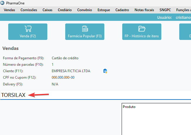The height and width of the screenshot is (135, 191).
Task: Click the 'Número de parcelas (F10):' label
Action: tap(23, 65)
